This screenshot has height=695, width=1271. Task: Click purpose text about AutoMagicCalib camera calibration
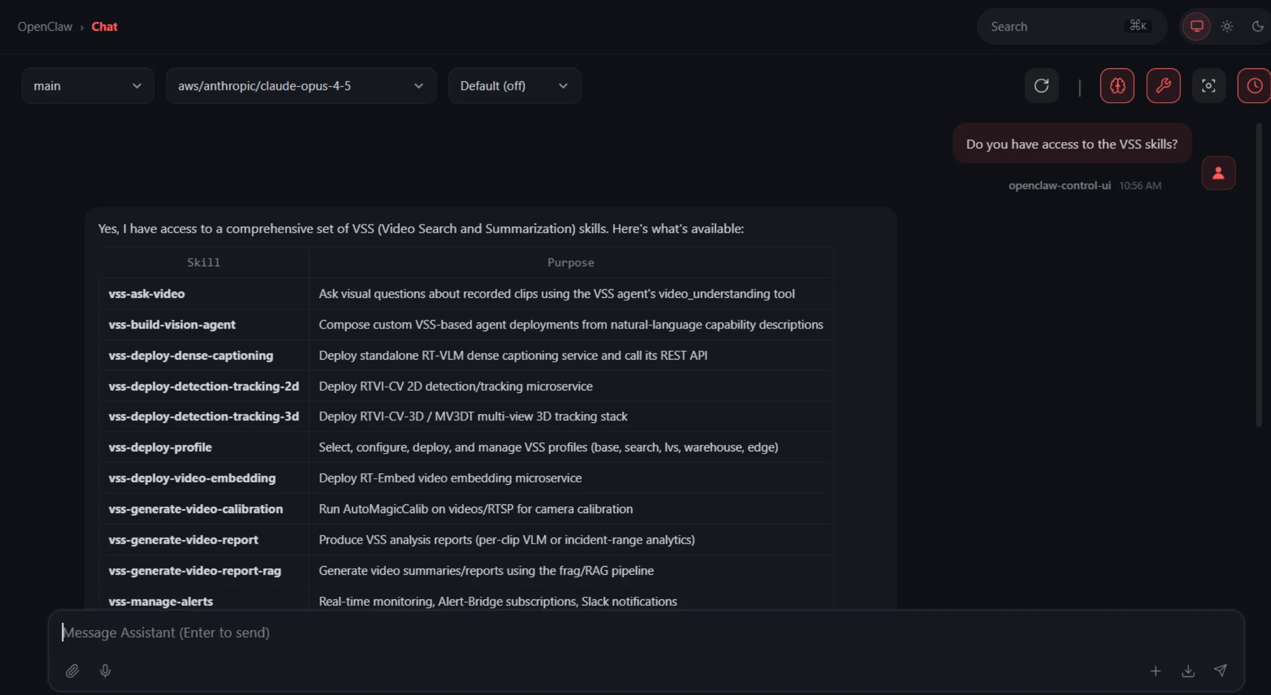point(475,509)
